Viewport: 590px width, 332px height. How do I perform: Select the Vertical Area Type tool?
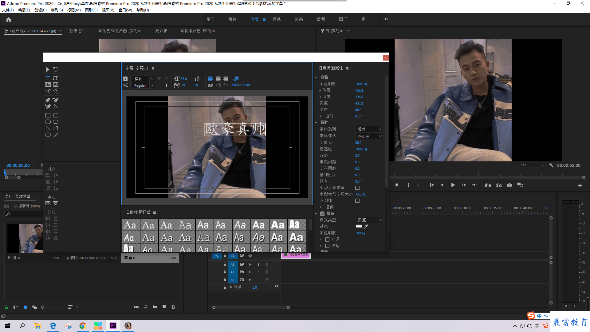click(56, 85)
